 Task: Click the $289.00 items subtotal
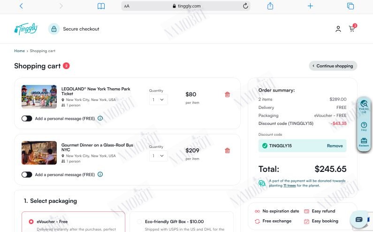(x=338, y=99)
